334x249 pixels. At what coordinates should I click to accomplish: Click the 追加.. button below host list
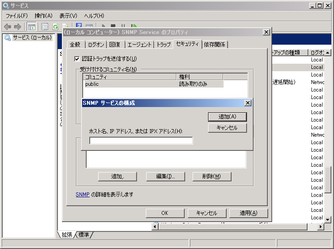coord(118,176)
